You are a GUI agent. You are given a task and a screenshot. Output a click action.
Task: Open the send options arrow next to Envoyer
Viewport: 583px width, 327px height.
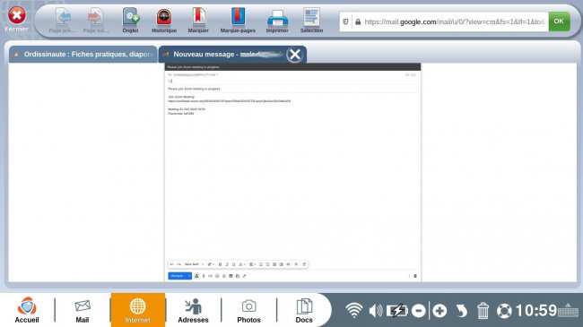click(x=189, y=276)
